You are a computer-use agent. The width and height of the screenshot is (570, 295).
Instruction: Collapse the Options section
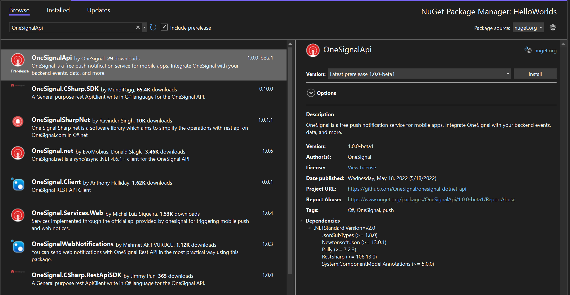coord(311,93)
